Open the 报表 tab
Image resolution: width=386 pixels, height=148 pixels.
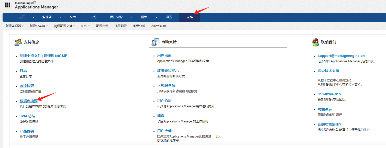[x=144, y=17]
